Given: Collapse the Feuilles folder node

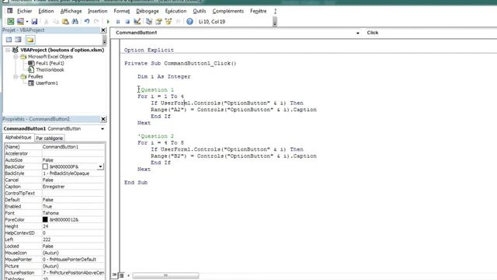Looking at the screenshot, I should 16,76.
